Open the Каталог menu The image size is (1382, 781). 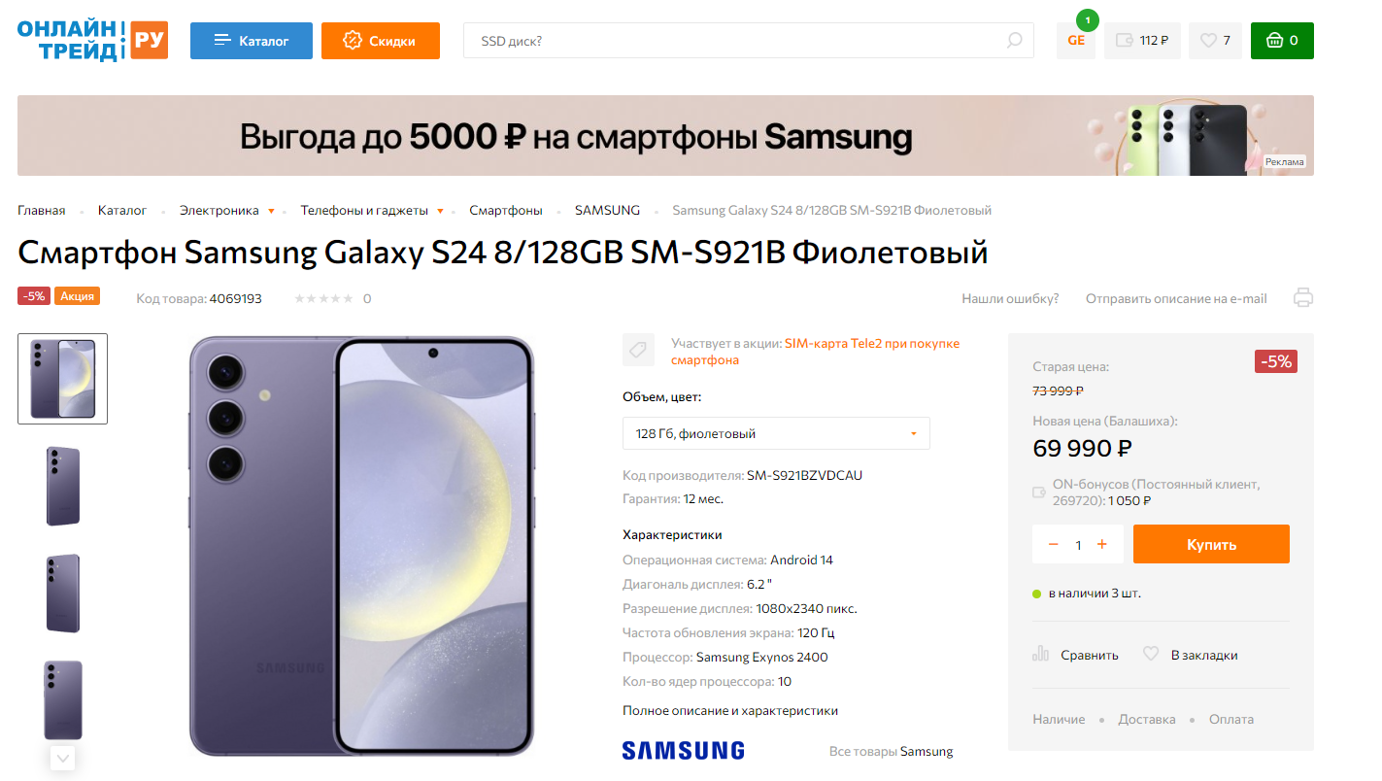click(x=252, y=41)
